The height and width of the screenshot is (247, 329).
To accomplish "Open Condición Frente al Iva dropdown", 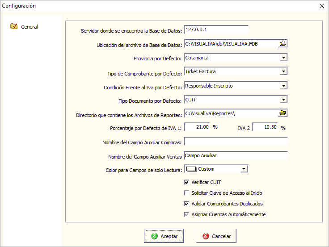I will click(283, 85).
